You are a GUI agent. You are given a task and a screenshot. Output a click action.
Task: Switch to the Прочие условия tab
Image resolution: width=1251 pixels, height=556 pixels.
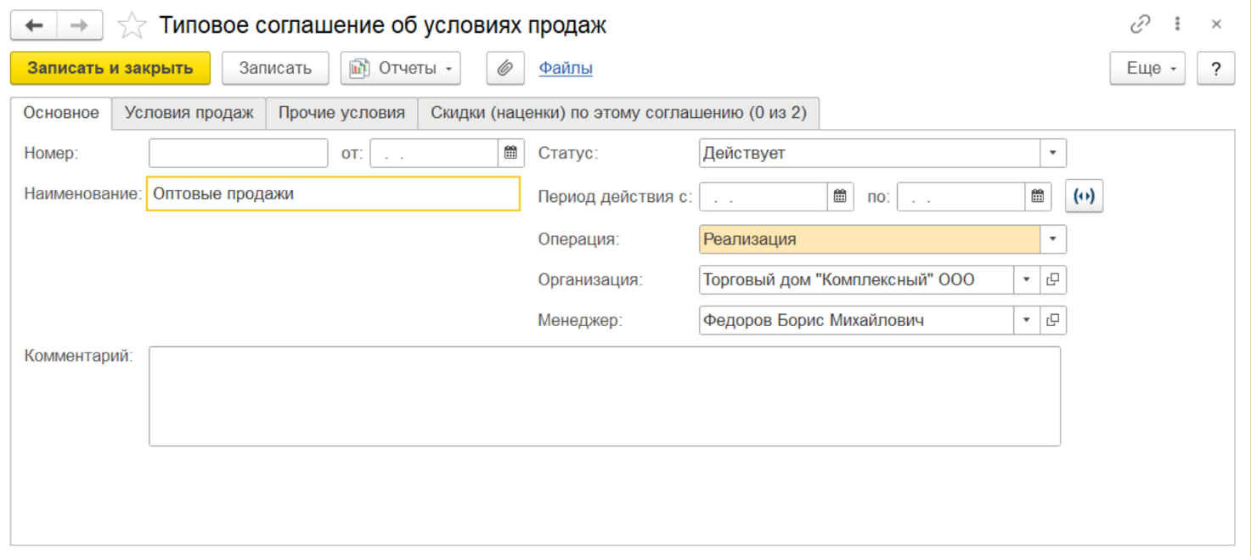(341, 113)
